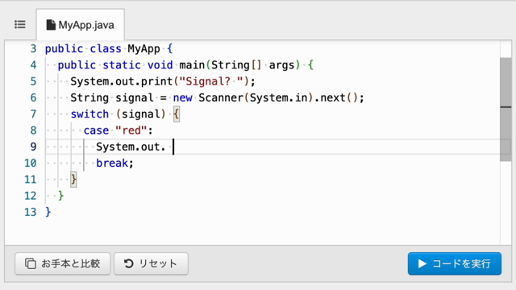Click the reset arrow icon

(129, 263)
